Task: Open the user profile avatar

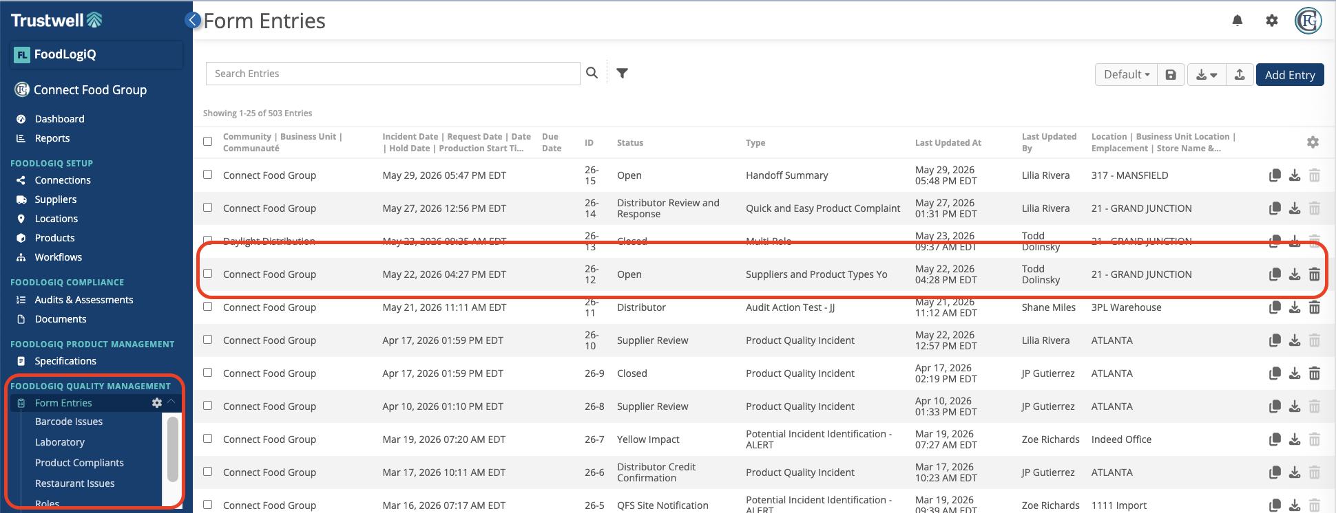Action: pyautogui.click(x=1308, y=21)
